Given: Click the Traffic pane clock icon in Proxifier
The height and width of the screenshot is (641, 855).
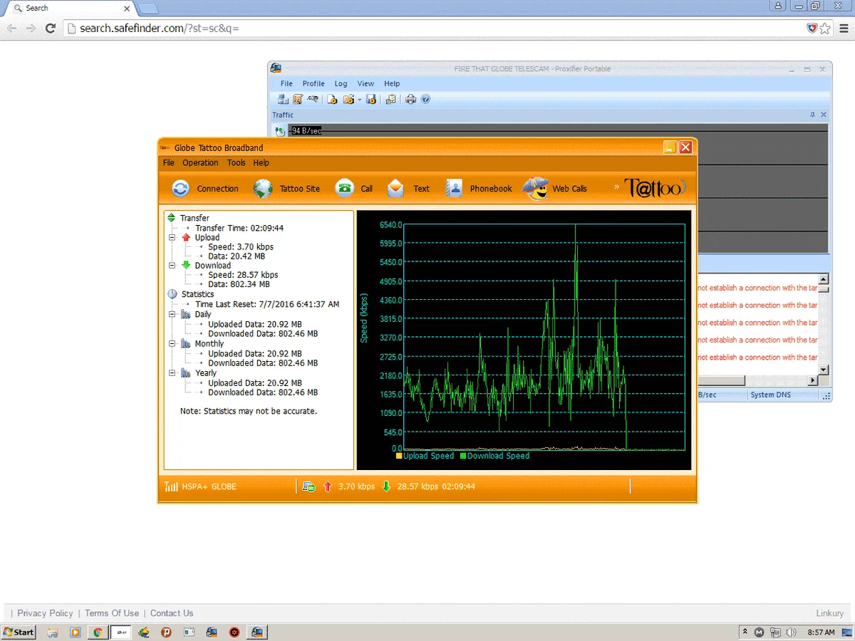Looking at the screenshot, I should 281,131.
